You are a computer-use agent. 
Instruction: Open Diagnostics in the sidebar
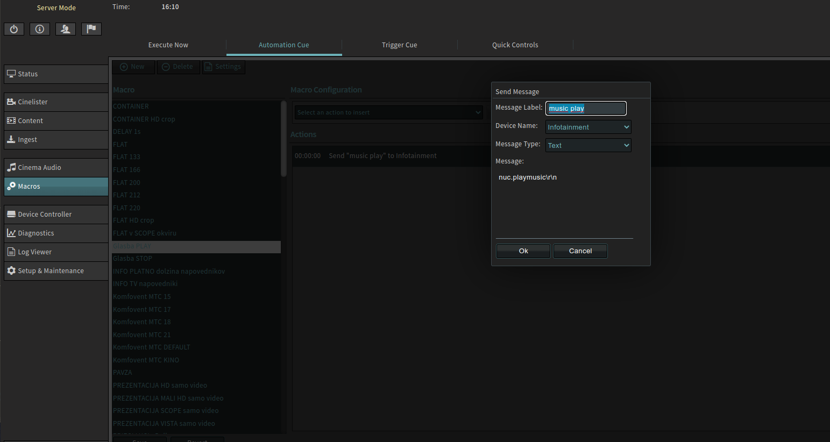click(56, 233)
